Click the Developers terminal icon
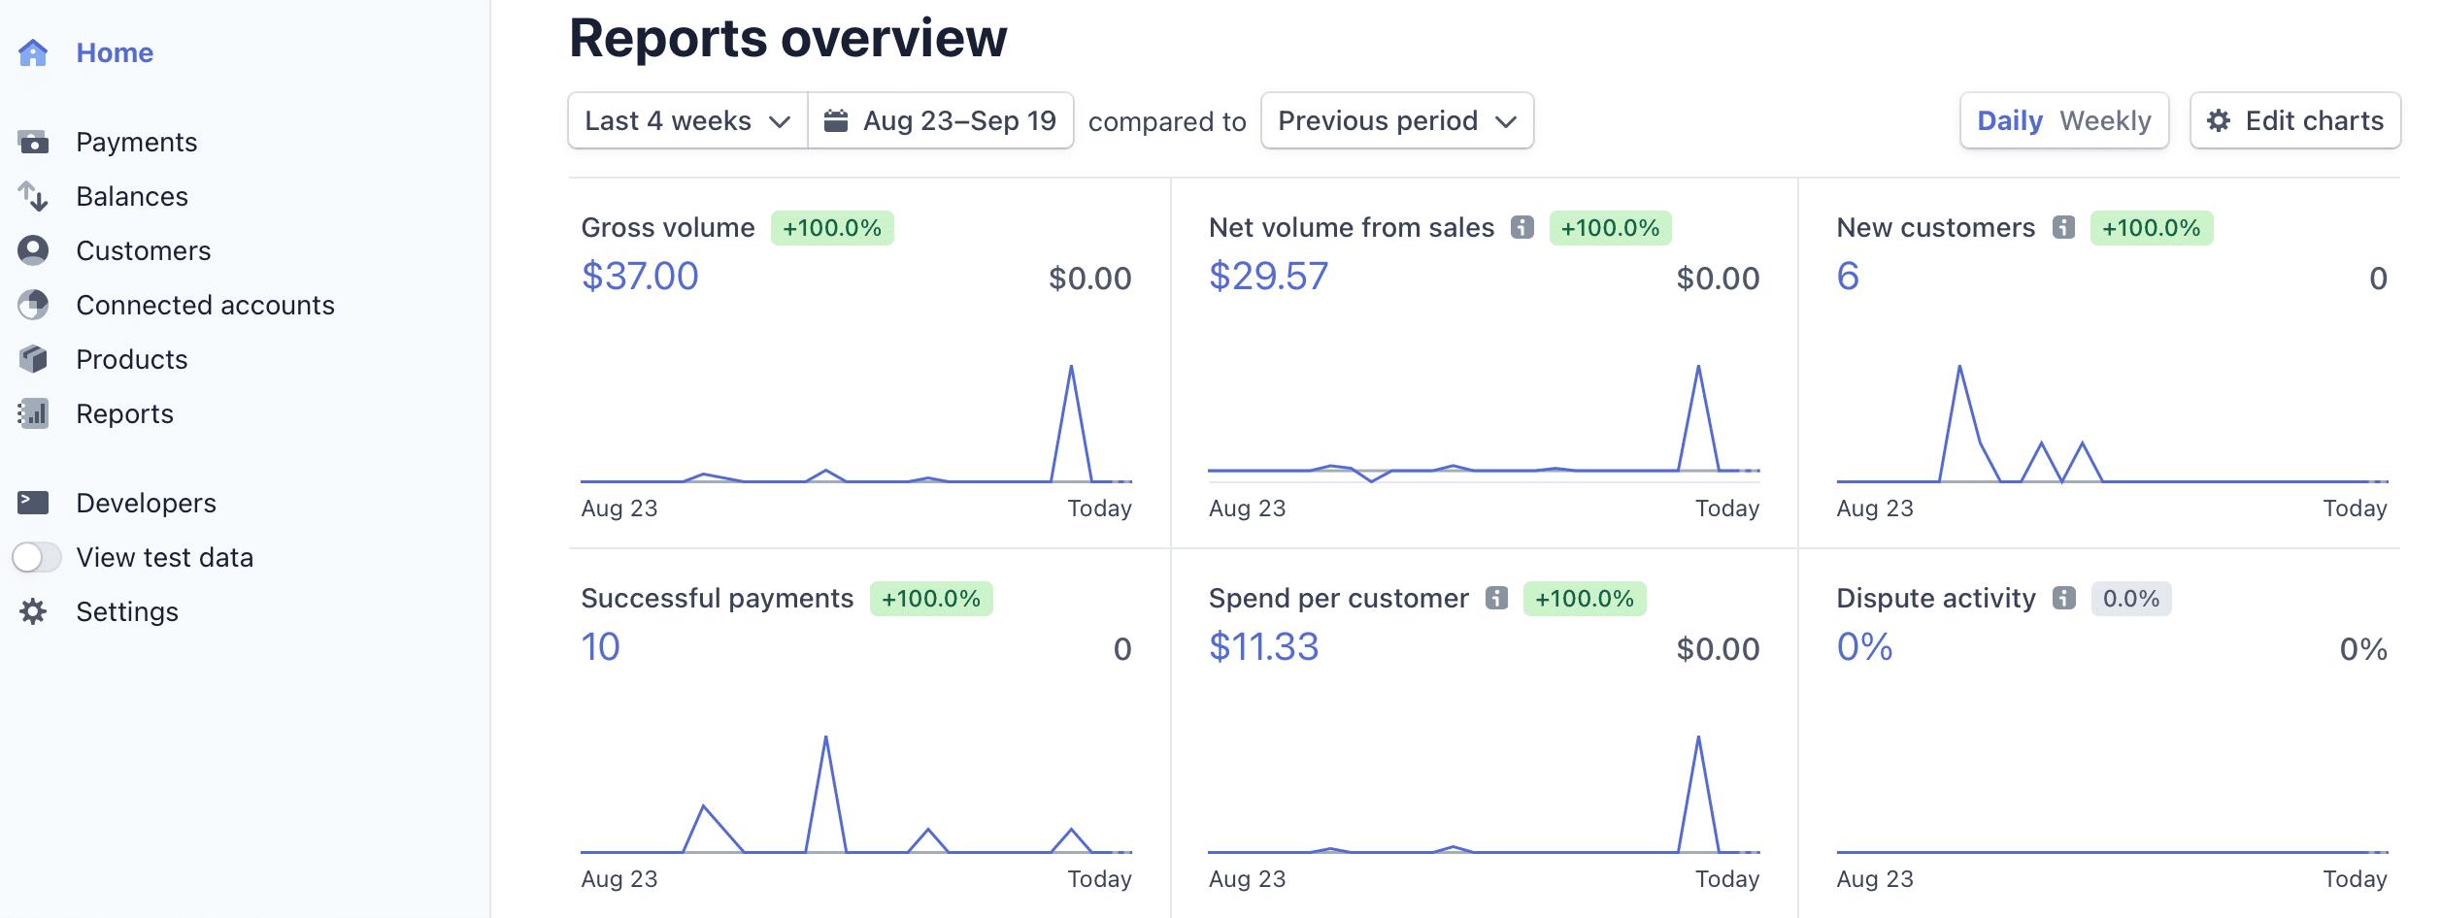This screenshot has width=2441, height=918. [x=33, y=503]
